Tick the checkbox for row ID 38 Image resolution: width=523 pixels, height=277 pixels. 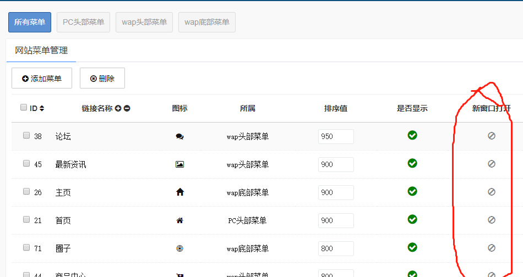tap(26, 136)
